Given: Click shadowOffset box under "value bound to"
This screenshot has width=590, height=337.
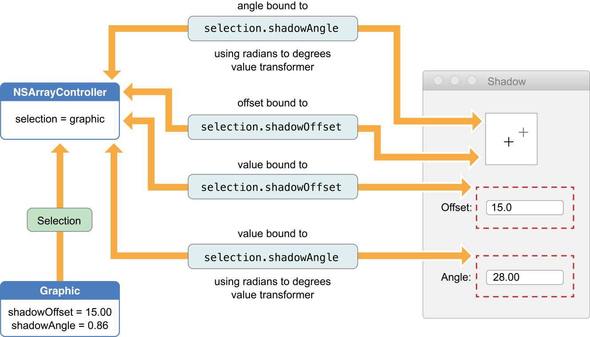Looking at the screenshot, I should (x=273, y=187).
